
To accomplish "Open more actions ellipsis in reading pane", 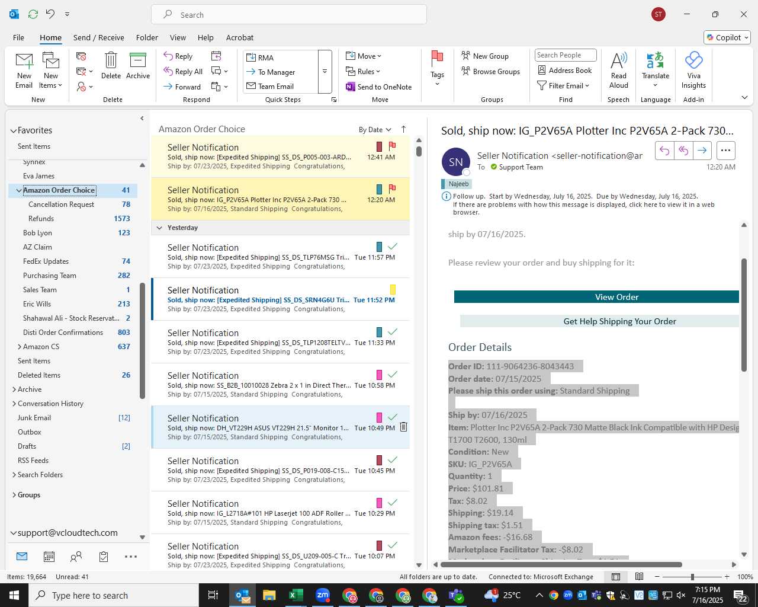I will click(x=725, y=151).
